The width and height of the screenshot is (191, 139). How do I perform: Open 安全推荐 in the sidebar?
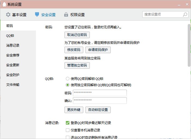(18, 55)
